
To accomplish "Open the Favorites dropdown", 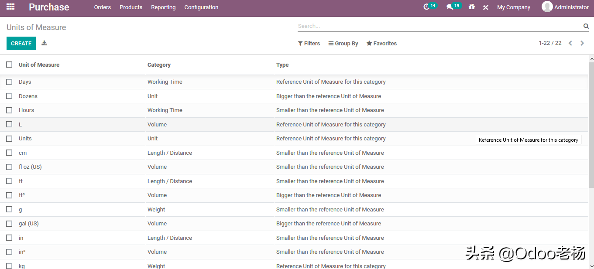I will click(382, 44).
